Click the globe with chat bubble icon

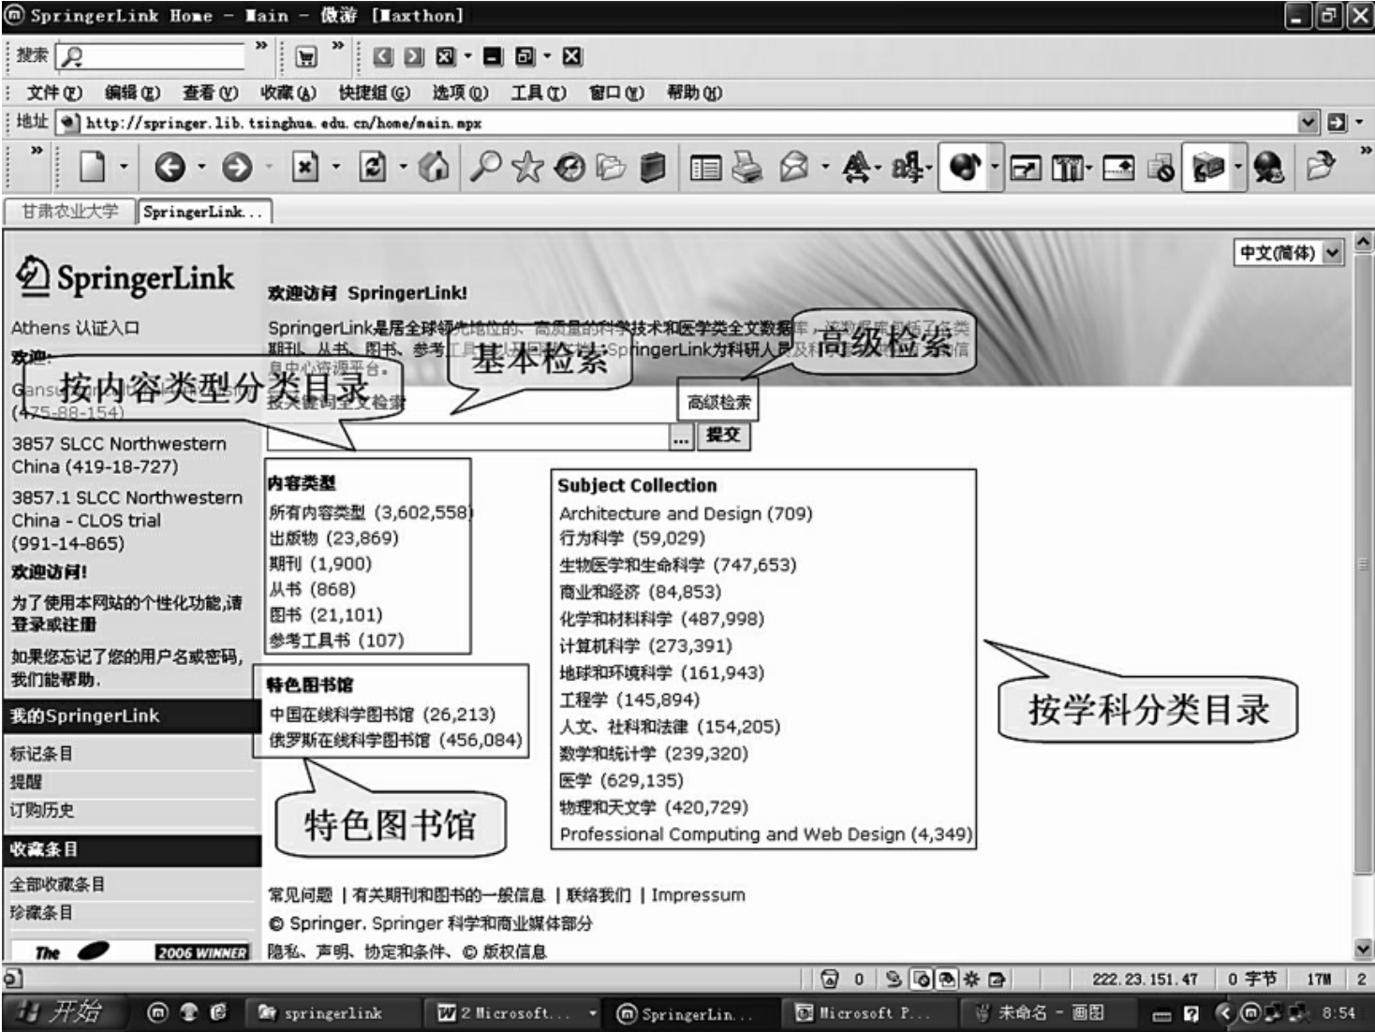[x=1268, y=169]
